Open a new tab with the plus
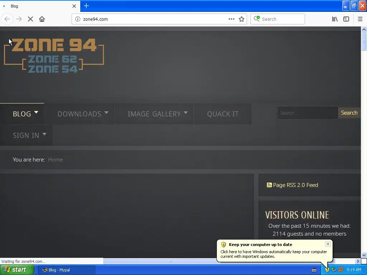Screen dimensions: 367x275 click(86, 6)
